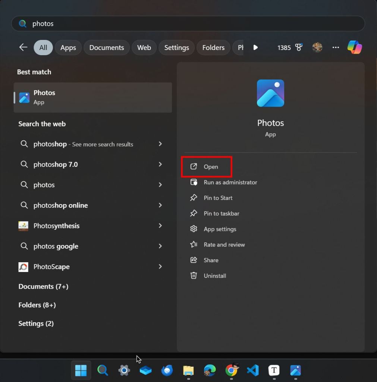Expand the photoshop 7.0 suggestion chevron
This screenshot has height=382, width=377.
point(160,165)
